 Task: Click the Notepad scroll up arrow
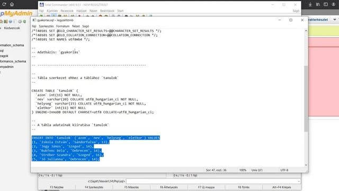[306, 31]
